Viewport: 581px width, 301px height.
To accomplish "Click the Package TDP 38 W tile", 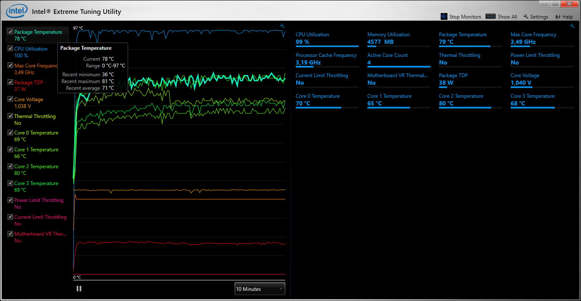I will point(471,80).
